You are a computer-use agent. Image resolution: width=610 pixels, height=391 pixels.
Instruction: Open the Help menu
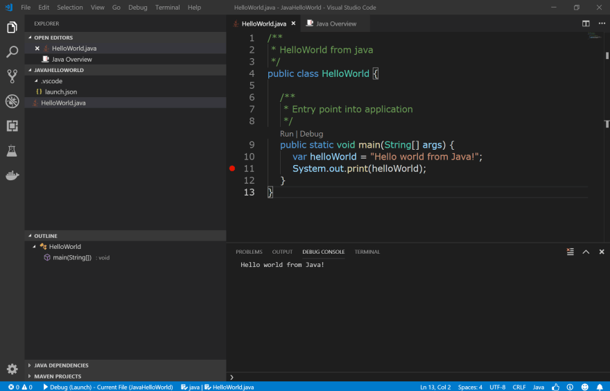[194, 8]
